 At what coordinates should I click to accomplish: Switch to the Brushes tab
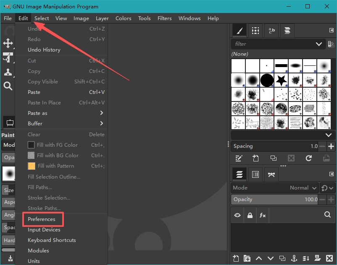[x=240, y=31]
